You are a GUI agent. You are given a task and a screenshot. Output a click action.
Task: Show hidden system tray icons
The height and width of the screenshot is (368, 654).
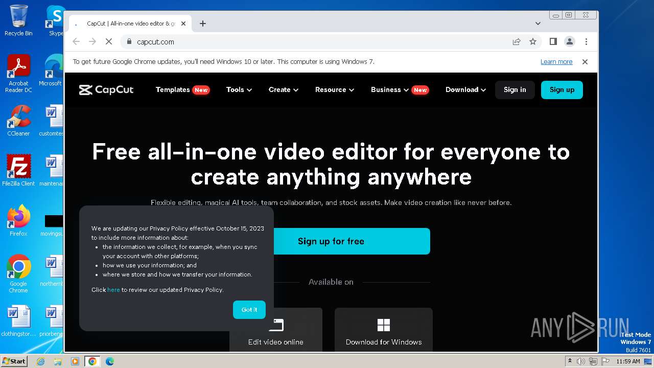[570, 361]
